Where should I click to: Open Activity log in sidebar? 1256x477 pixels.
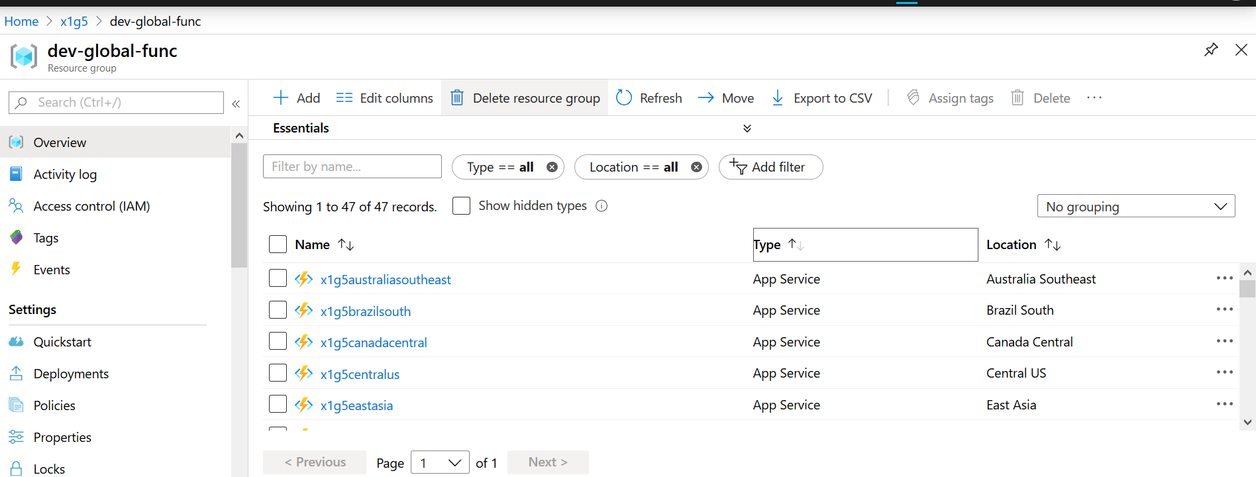click(x=65, y=174)
